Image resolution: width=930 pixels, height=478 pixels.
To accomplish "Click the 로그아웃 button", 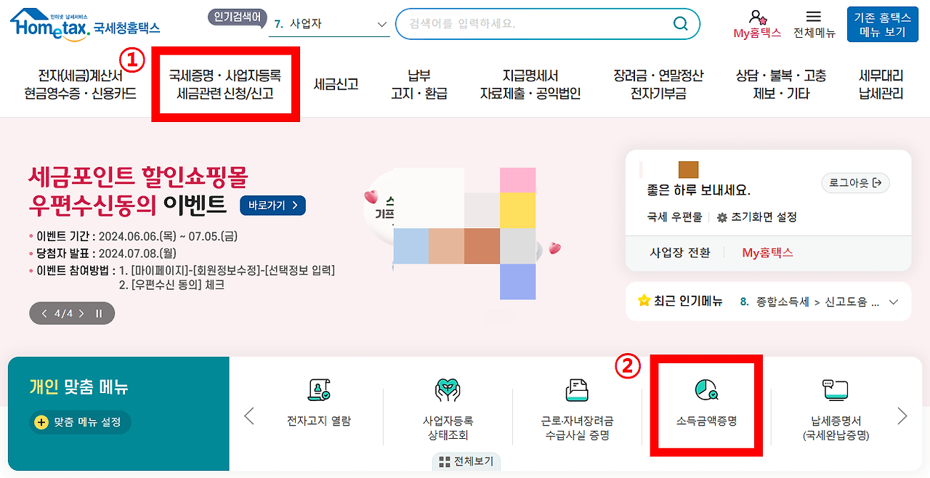I will click(854, 183).
